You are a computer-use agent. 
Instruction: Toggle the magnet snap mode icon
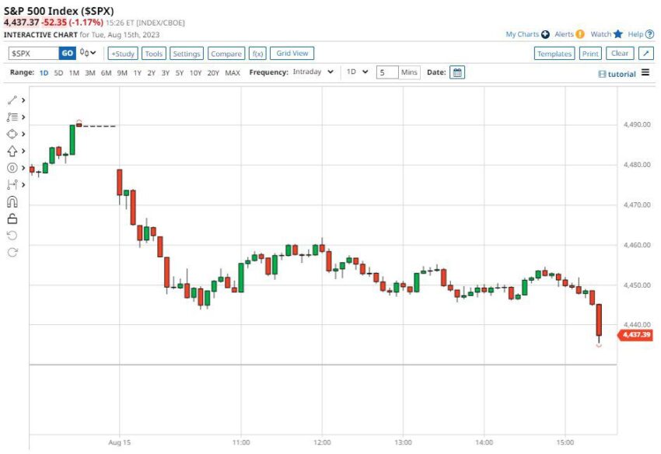tap(12, 202)
